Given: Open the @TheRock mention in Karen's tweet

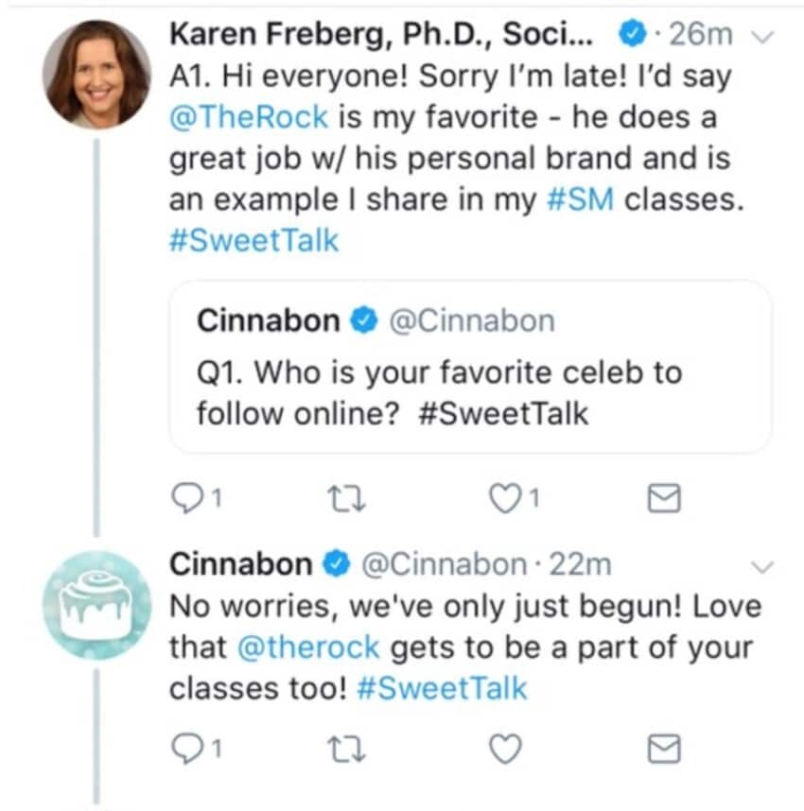Looking at the screenshot, I should [x=249, y=117].
